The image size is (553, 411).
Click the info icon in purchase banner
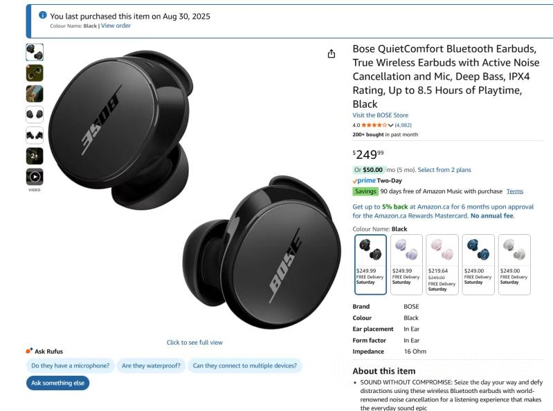click(43, 15)
